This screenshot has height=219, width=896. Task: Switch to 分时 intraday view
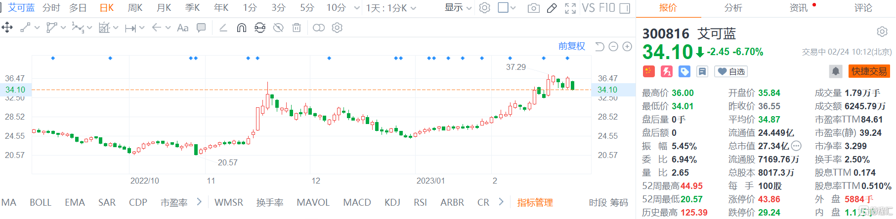pos(51,8)
